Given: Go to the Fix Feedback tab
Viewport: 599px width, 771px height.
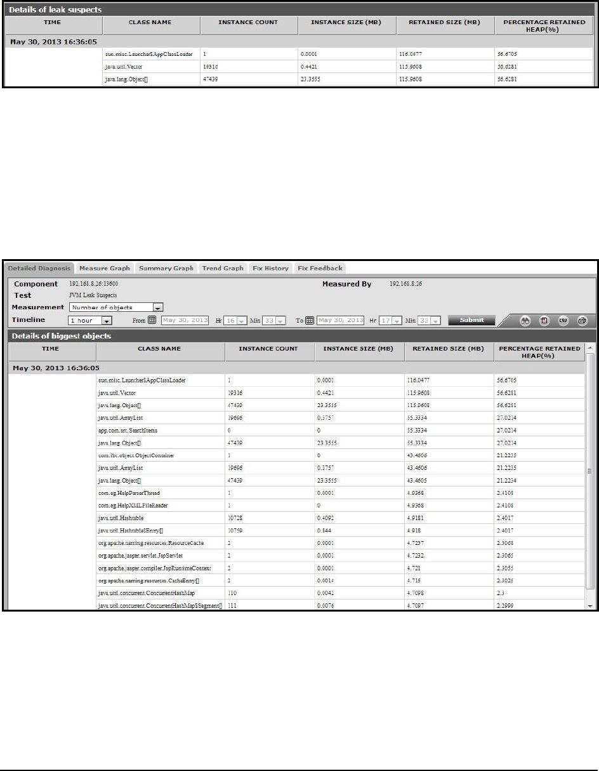Looking at the screenshot, I should (320, 268).
